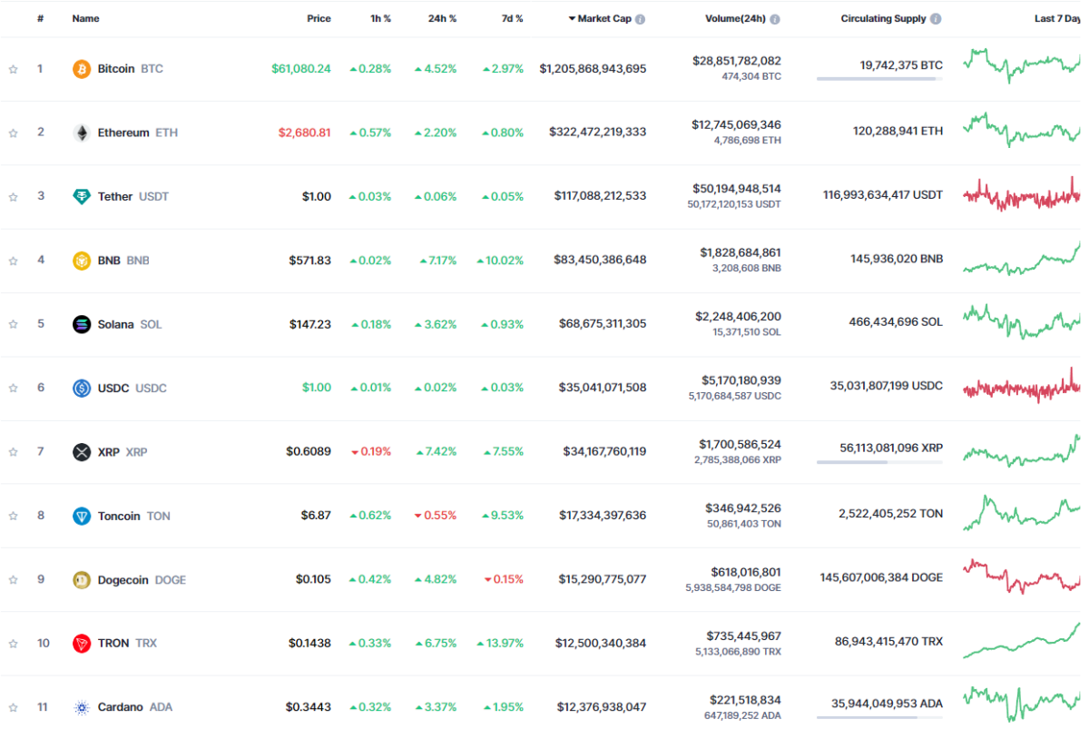Image resolution: width=1089 pixels, height=739 pixels.
Task: Click the TRON coin logo icon
Action: [82, 643]
